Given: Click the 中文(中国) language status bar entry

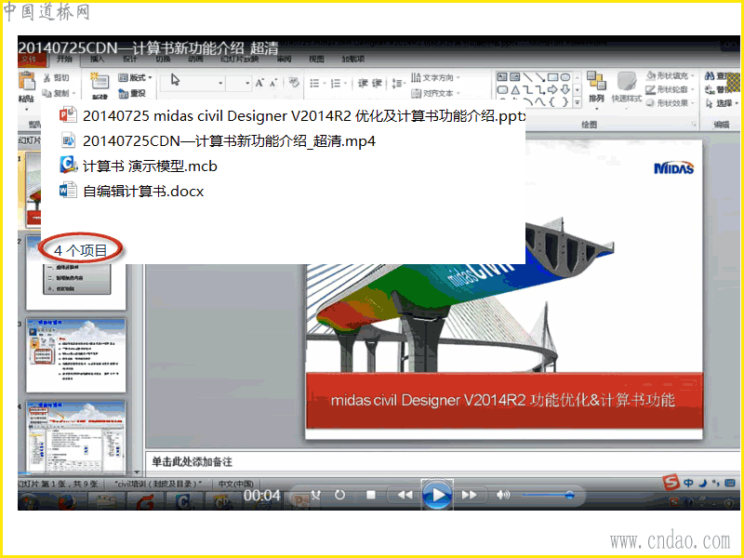Looking at the screenshot, I should tap(236, 484).
